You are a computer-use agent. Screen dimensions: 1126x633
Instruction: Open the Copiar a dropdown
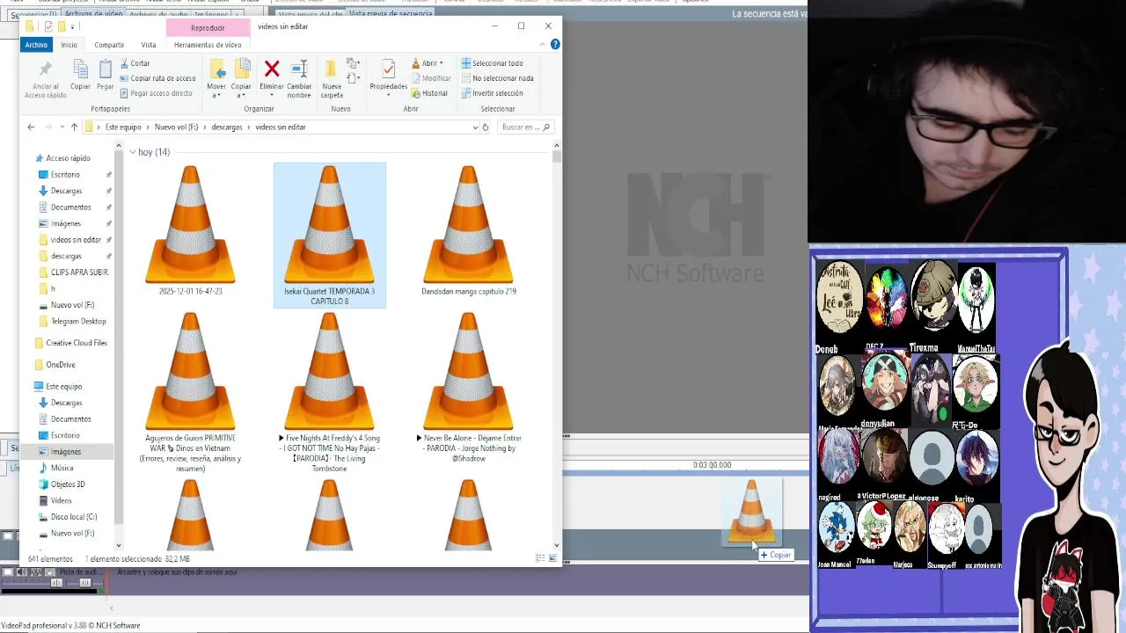[x=241, y=79]
